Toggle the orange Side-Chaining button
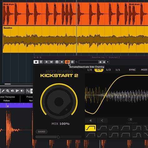 click(67, 62)
